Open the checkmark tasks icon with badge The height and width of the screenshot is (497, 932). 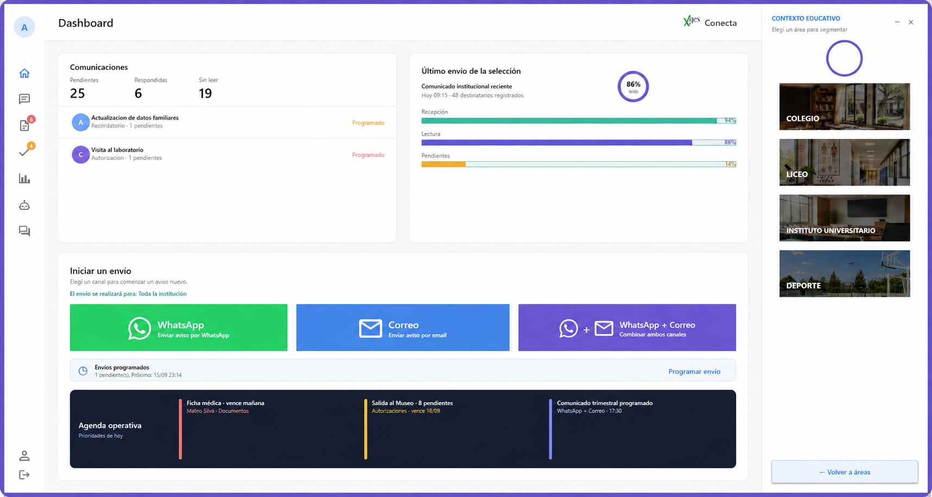pos(24,152)
